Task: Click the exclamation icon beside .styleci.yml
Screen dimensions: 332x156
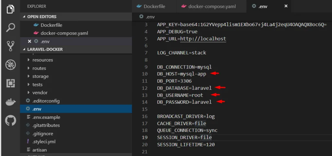Action: (28, 141)
